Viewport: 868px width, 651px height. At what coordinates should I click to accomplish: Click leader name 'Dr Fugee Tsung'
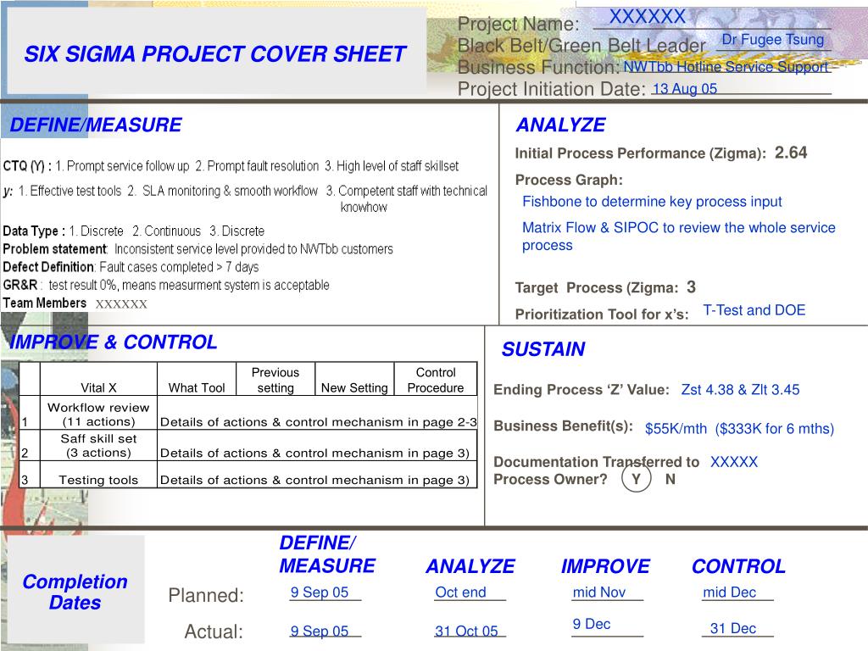pos(773,40)
